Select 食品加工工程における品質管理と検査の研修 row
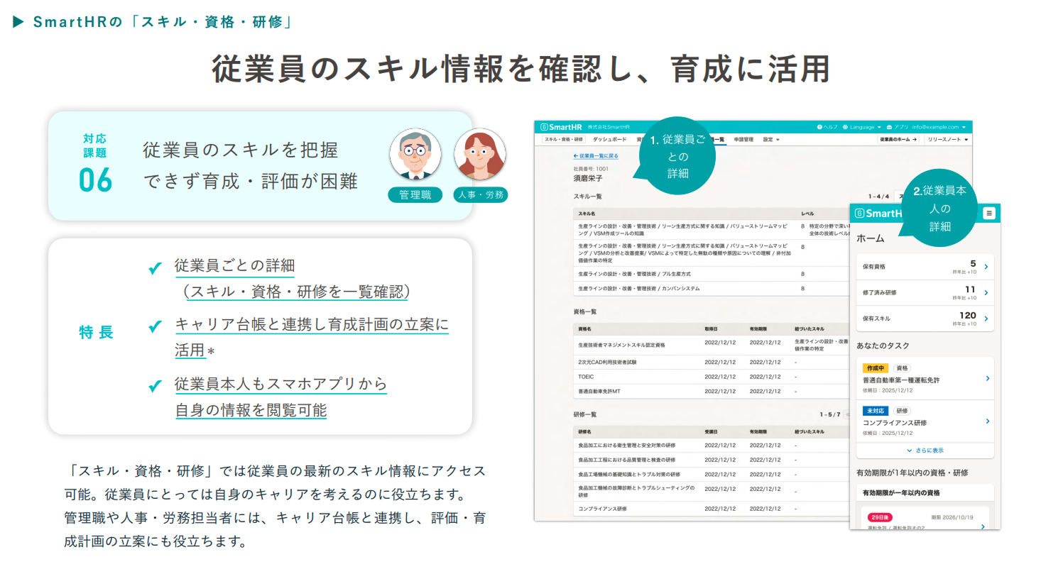Screen dimensions: 1041x569 tap(713, 460)
